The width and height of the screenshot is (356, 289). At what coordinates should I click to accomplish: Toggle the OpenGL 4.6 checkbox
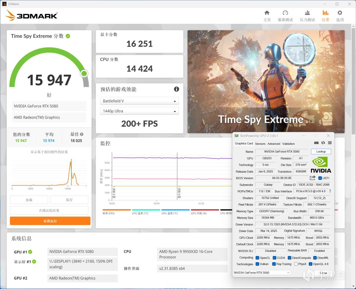[x=310, y=264]
